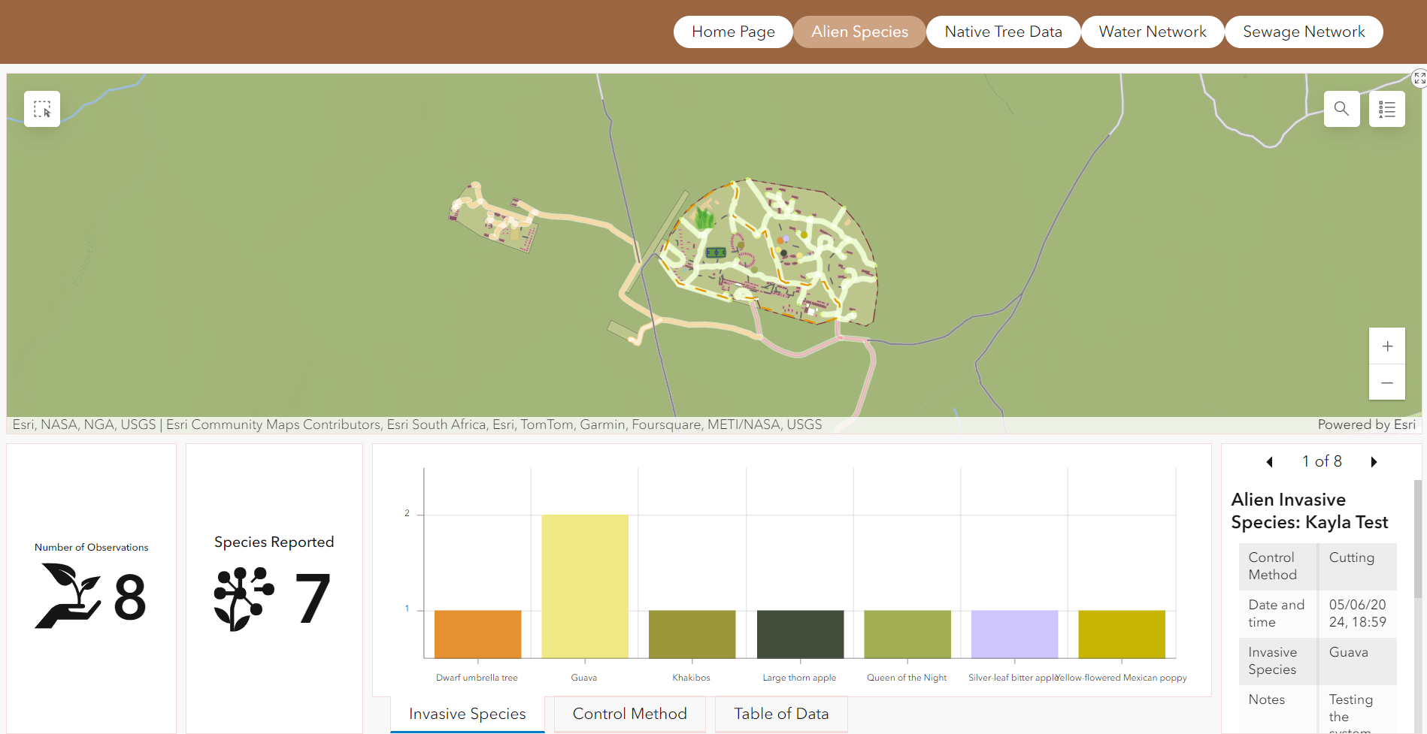Select the green Queen of the Night bar
1427x734 pixels.
point(907,634)
